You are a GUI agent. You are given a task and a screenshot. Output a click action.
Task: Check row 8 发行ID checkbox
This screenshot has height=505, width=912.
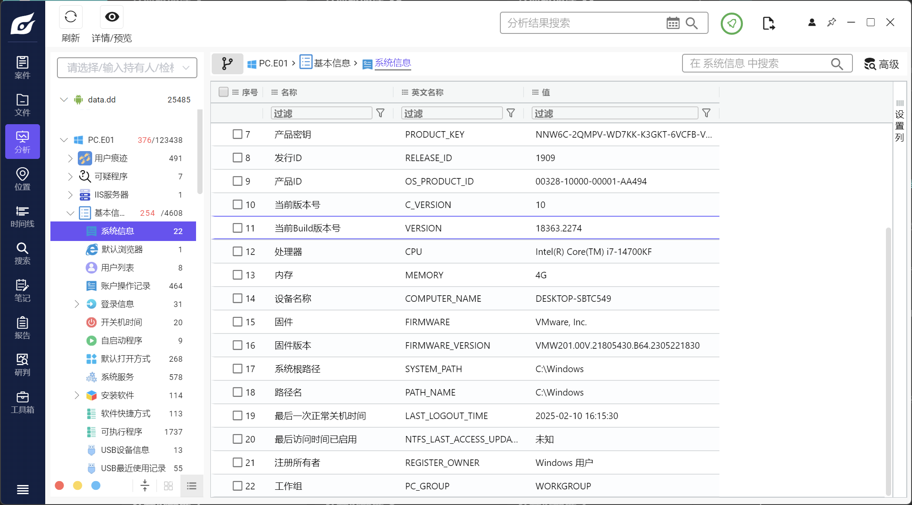click(237, 158)
